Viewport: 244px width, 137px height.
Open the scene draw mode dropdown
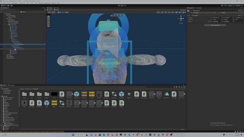(158, 12)
